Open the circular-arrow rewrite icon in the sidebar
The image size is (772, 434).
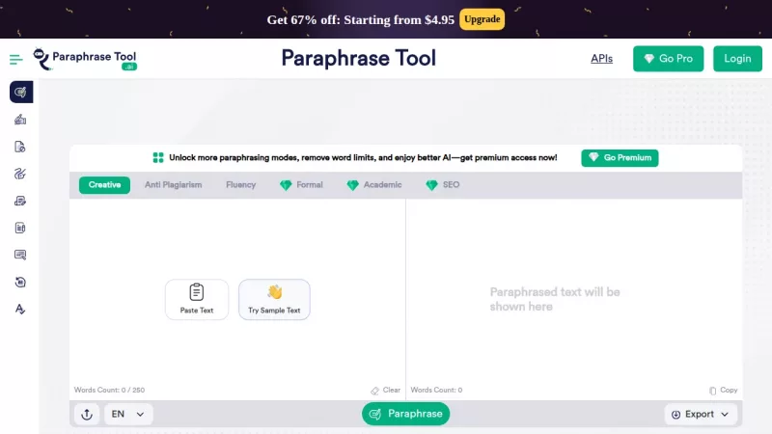click(x=20, y=282)
